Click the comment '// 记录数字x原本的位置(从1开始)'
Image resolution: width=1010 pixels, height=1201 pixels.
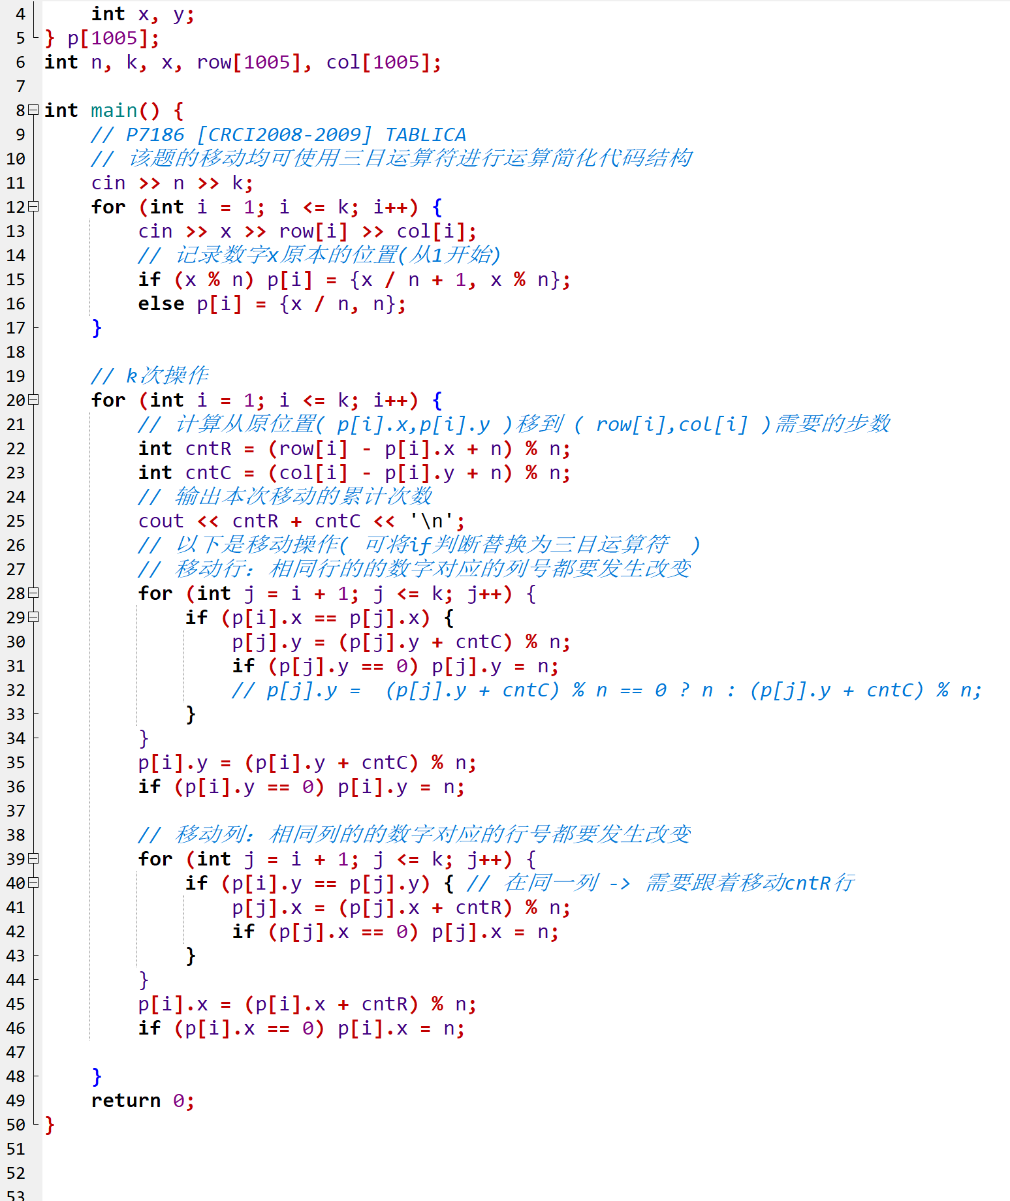(319, 255)
